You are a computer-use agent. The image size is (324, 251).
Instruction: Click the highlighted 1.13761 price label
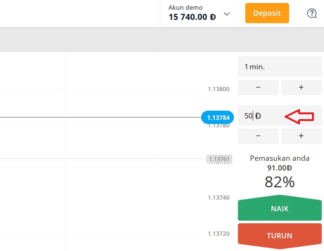point(219,159)
